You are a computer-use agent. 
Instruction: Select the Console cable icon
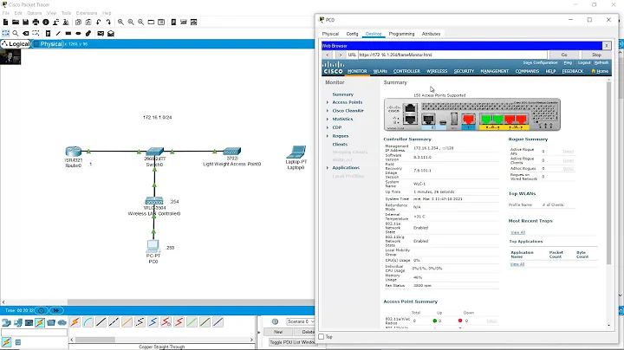pos(88,321)
